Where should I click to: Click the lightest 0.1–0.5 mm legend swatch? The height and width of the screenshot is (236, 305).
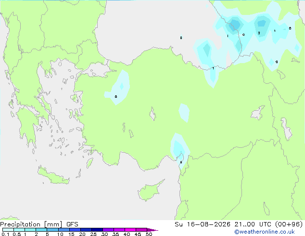click(8, 230)
